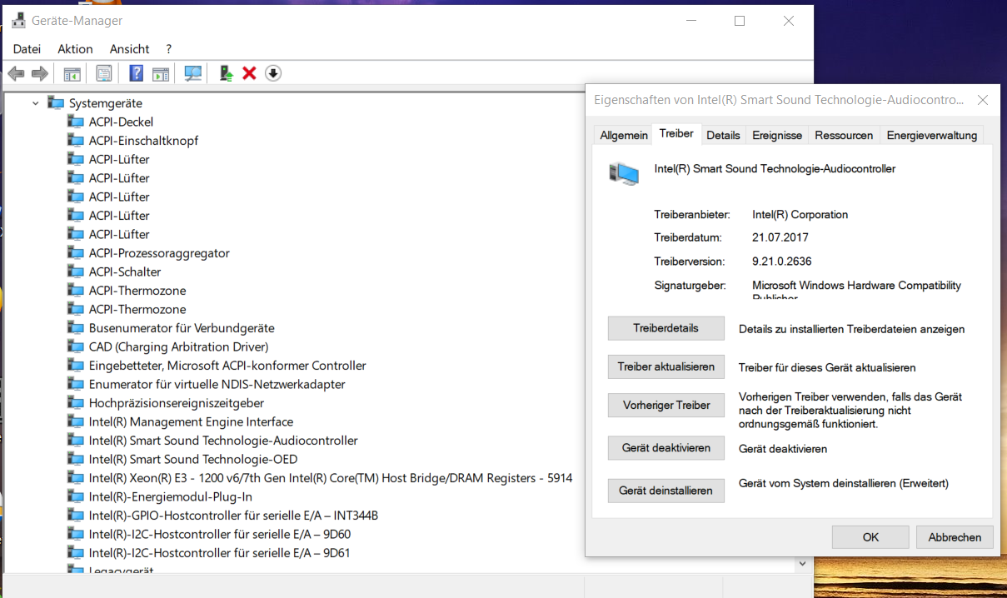Click the device icon beside ACPI-Schalter
Image resolution: width=1007 pixels, height=598 pixels.
click(76, 272)
